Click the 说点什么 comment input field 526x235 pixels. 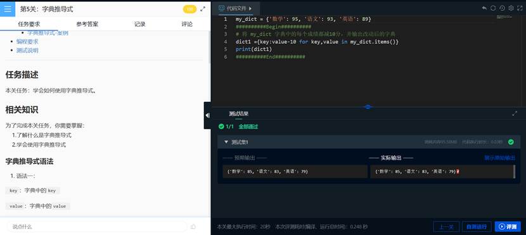pyautogui.click(x=96, y=227)
